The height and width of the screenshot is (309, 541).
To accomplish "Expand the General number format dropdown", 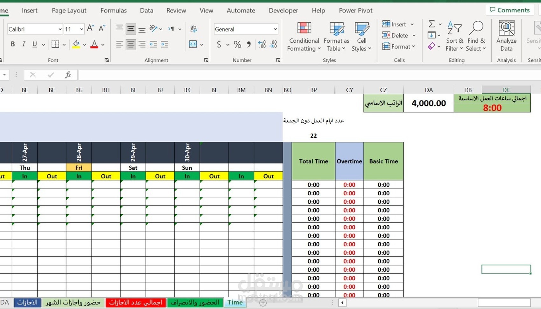I will 275,29.
